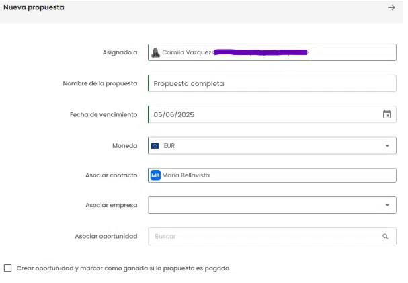Viewport: 408px width, 283px height.
Task: Check Crear oportunidad y marcar como ganada
Action: tap(8, 268)
